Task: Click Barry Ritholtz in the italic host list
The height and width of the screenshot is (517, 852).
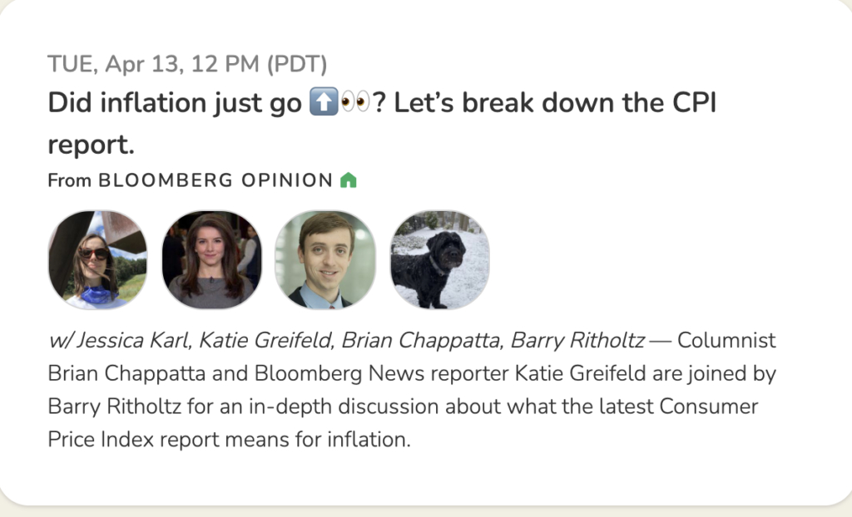Action: coord(574,341)
